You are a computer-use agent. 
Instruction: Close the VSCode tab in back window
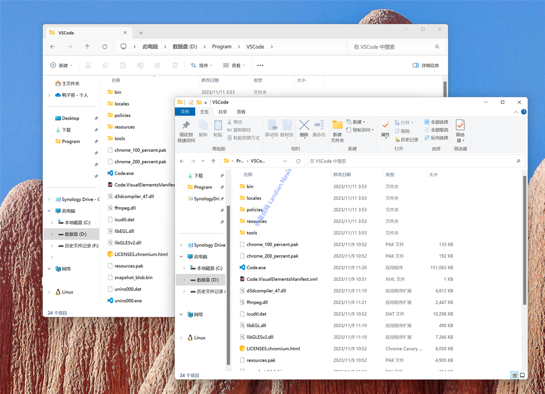(x=125, y=33)
